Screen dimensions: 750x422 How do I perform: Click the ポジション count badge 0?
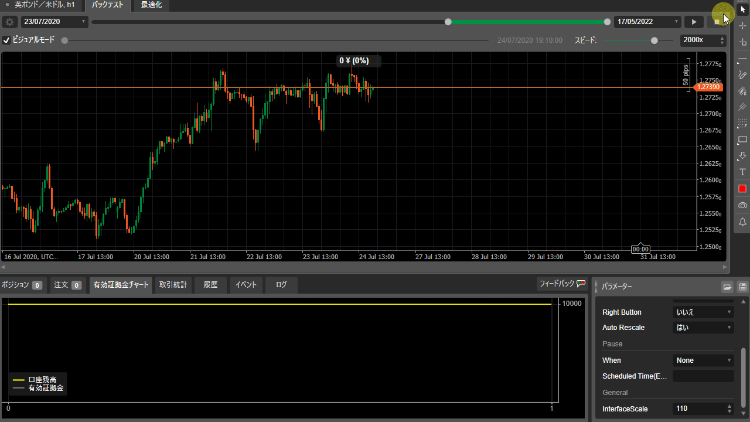coord(37,285)
